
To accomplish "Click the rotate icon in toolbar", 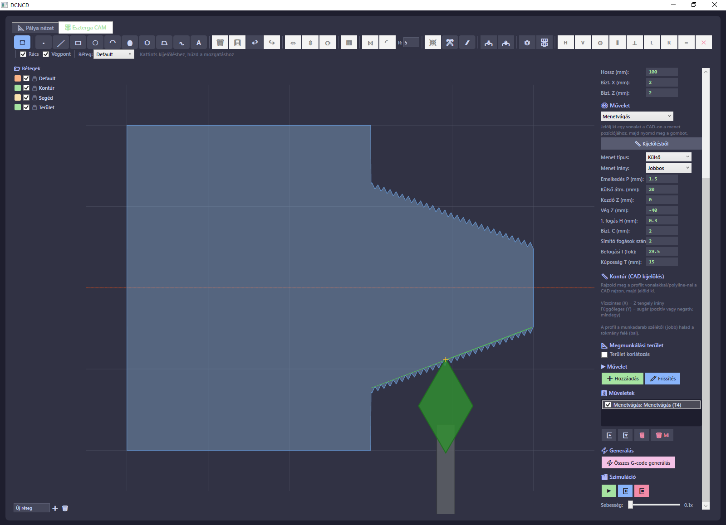I will point(328,43).
